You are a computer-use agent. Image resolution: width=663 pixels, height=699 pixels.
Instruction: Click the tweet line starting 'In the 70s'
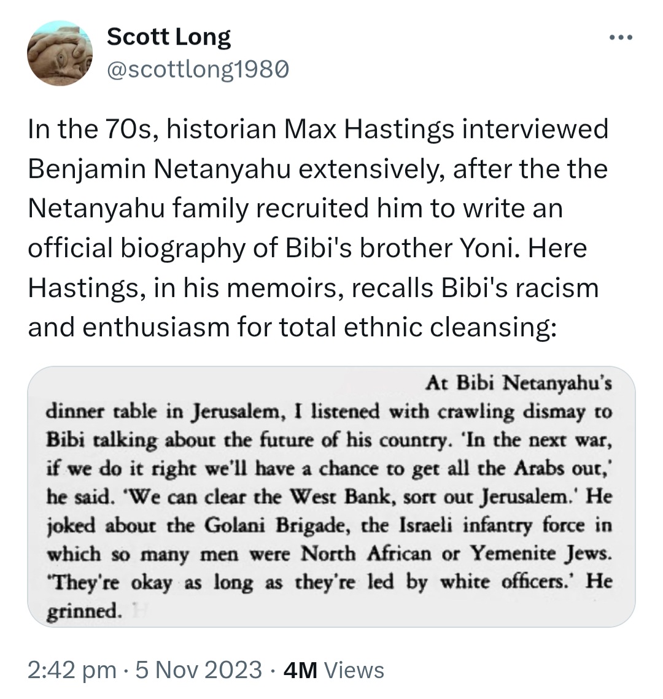pyautogui.click(x=318, y=129)
